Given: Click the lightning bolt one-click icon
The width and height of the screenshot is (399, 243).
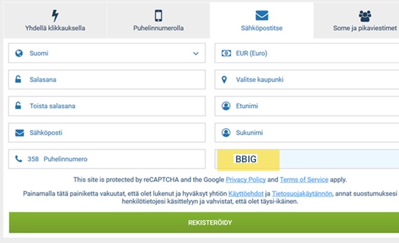Looking at the screenshot, I should tap(55, 16).
